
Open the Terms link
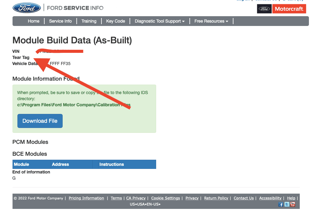[116, 198]
